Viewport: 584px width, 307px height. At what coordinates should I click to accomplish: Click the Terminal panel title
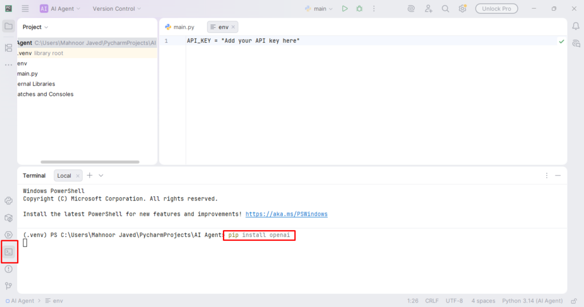(x=34, y=175)
